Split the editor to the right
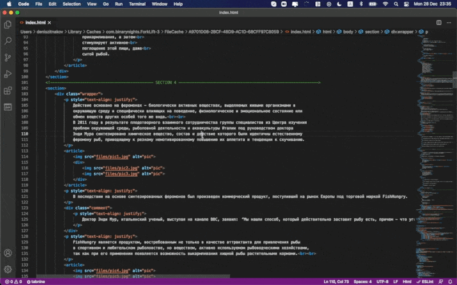The image size is (457, 285). click(x=439, y=22)
